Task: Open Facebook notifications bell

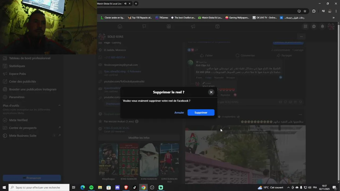Action: click(x=322, y=26)
